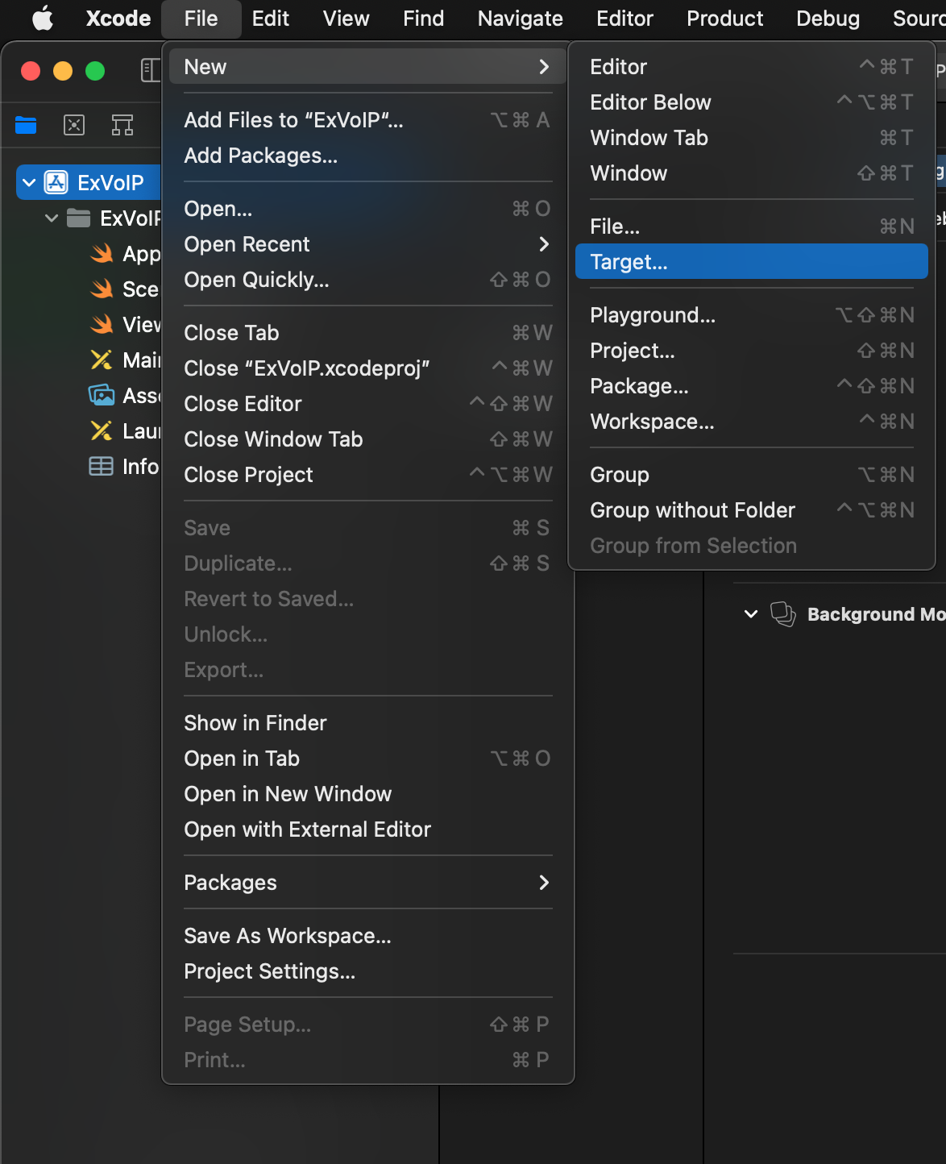
Task: Select Close Project
Action: pos(367,475)
